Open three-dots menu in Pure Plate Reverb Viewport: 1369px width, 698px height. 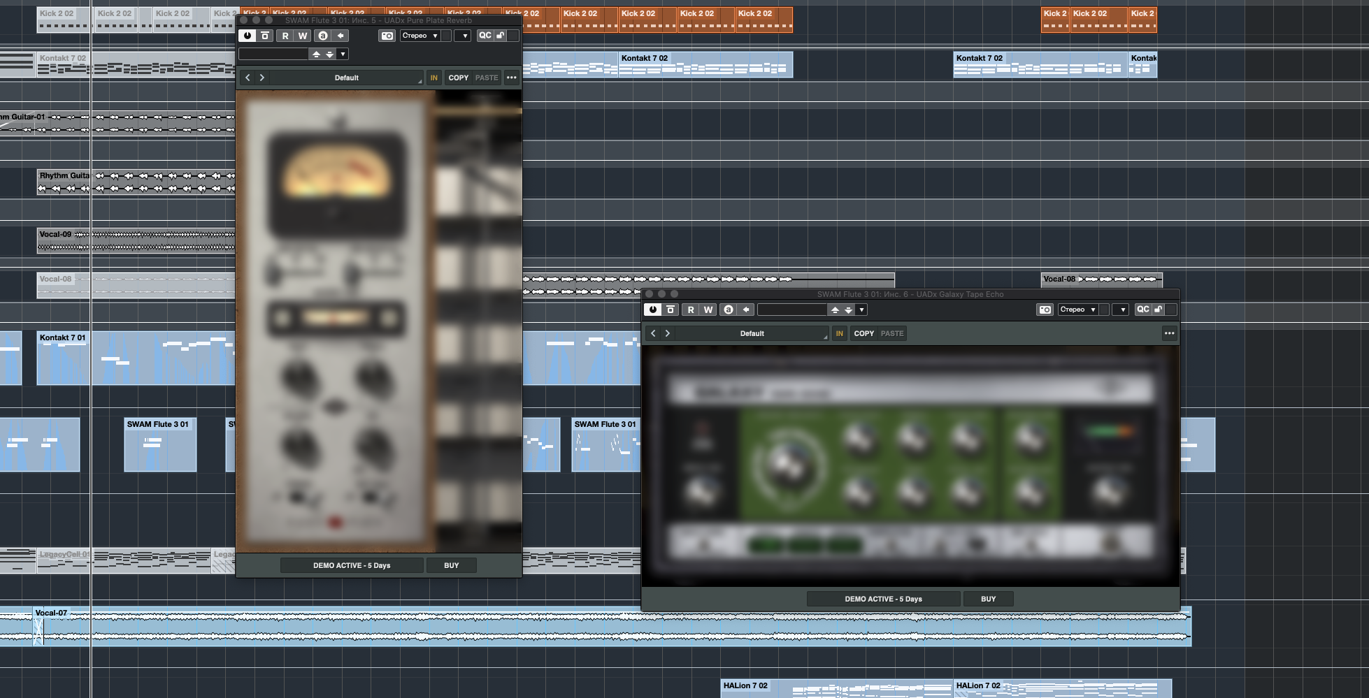pyautogui.click(x=512, y=78)
